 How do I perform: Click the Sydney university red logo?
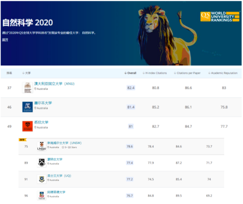pos(27,126)
